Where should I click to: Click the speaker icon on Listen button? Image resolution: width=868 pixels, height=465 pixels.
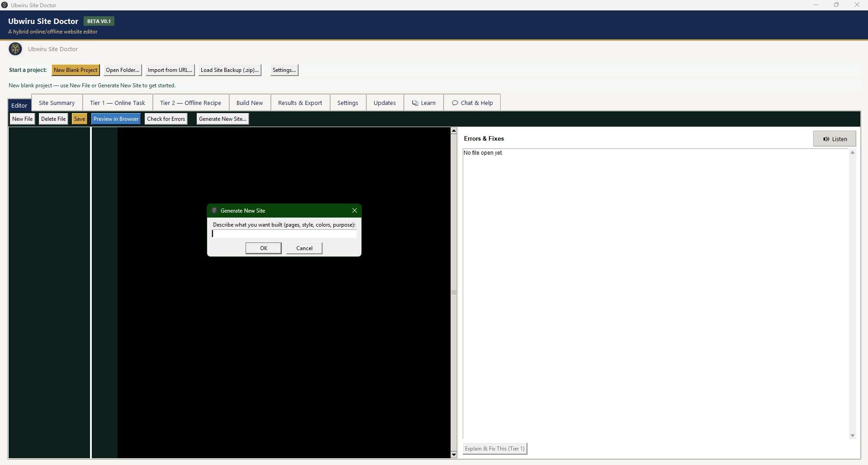point(826,139)
